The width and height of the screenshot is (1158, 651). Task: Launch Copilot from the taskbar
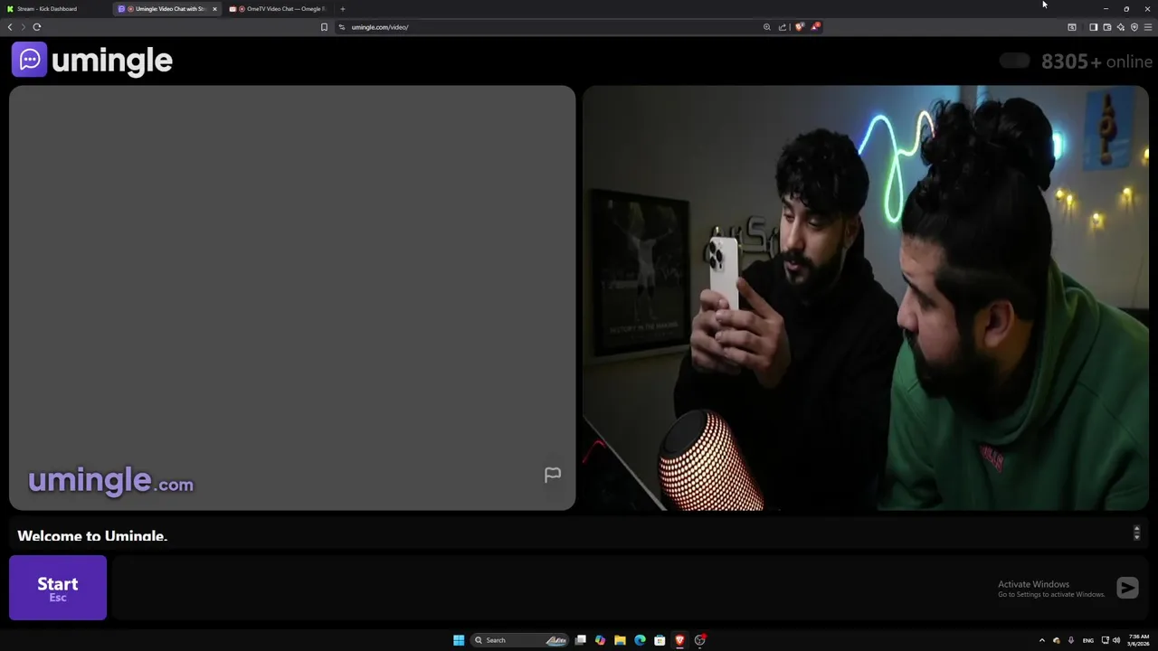tap(600, 640)
